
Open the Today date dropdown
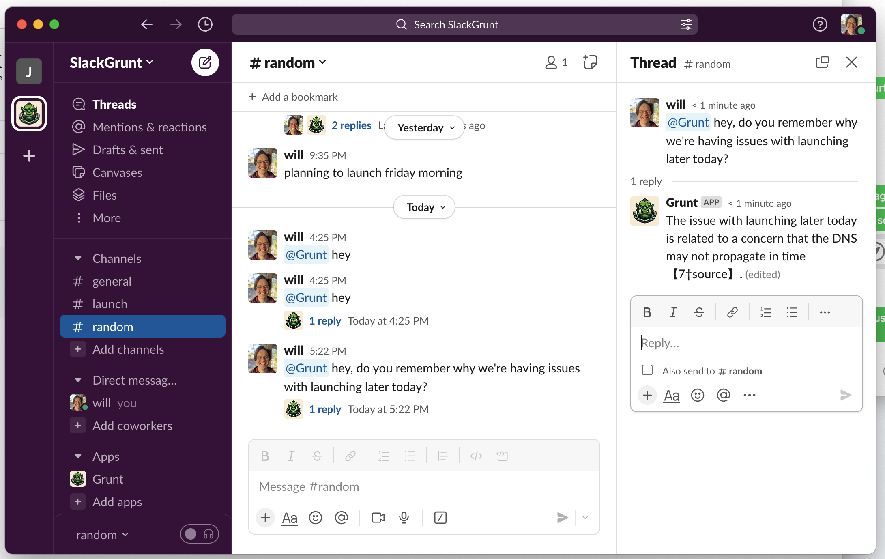pyautogui.click(x=424, y=207)
